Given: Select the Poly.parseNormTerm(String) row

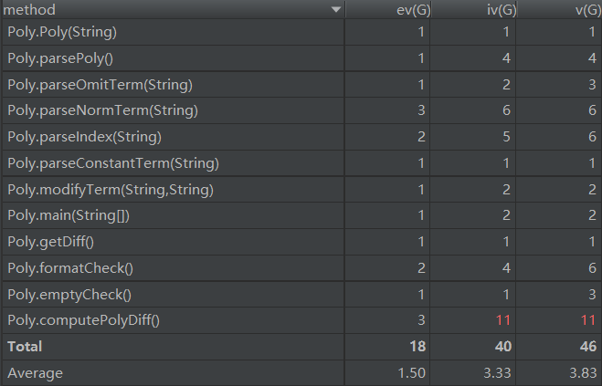Looking at the screenshot, I should 102,111.
